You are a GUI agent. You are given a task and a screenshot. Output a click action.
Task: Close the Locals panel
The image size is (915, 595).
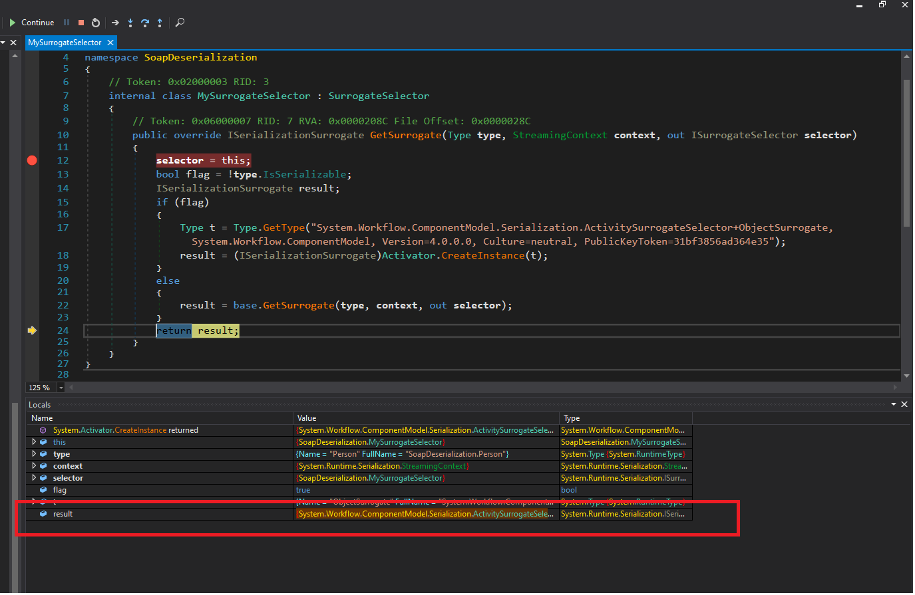point(904,404)
